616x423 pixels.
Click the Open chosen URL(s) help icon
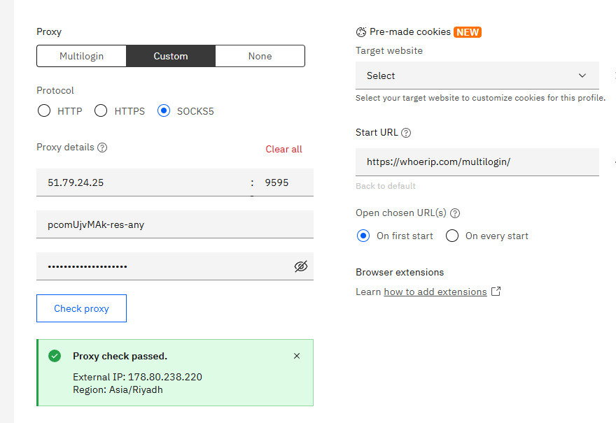point(456,213)
